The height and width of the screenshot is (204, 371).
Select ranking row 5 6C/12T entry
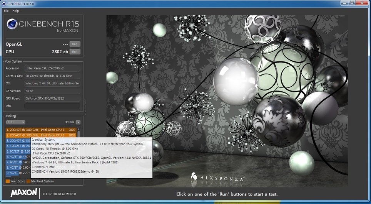[x=18, y=151]
